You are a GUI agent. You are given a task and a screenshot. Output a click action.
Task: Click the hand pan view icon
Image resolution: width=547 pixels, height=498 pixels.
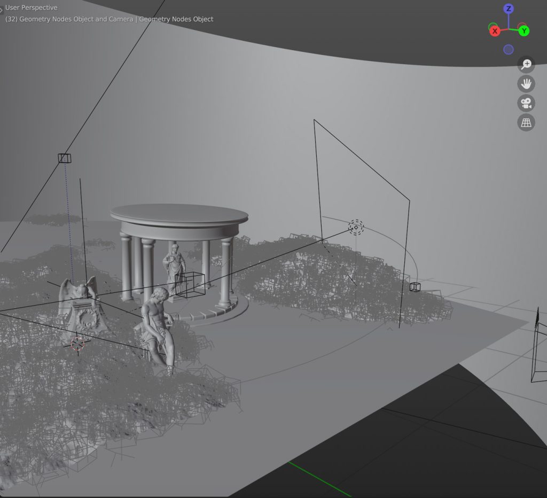click(x=526, y=84)
